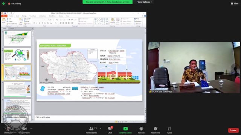Click the Record button icon
Image resolution: width=241 pixels, height=135 pixels.
click(141, 129)
